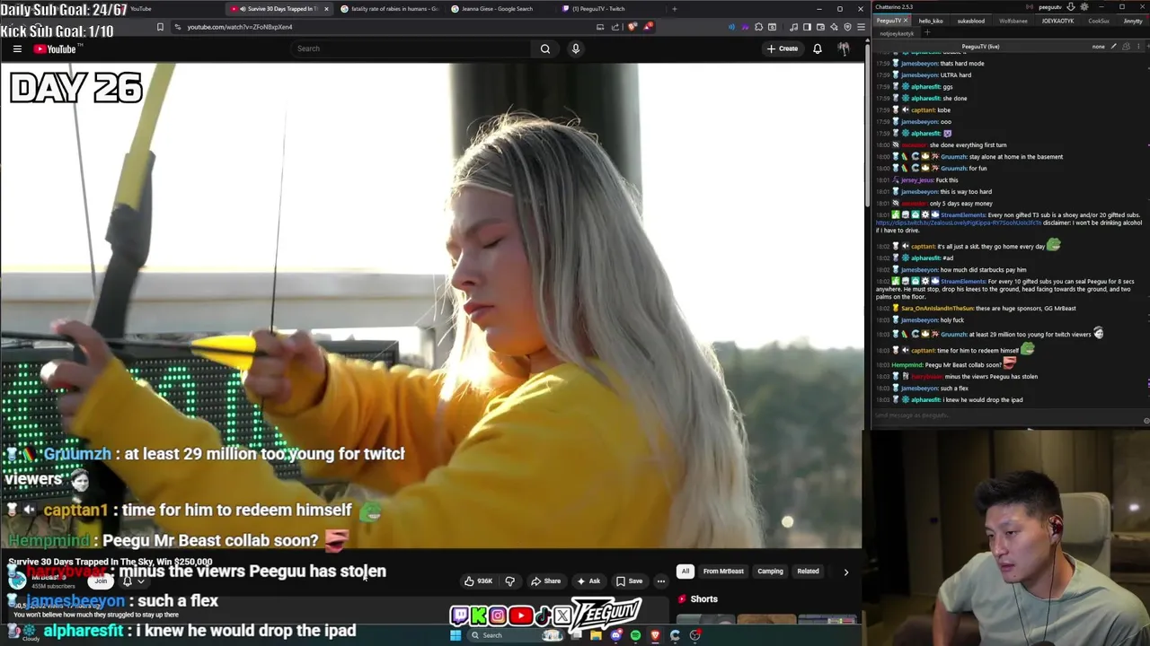The width and height of the screenshot is (1150, 646).
Task: Click the YouTube Create button
Action: point(782,48)
